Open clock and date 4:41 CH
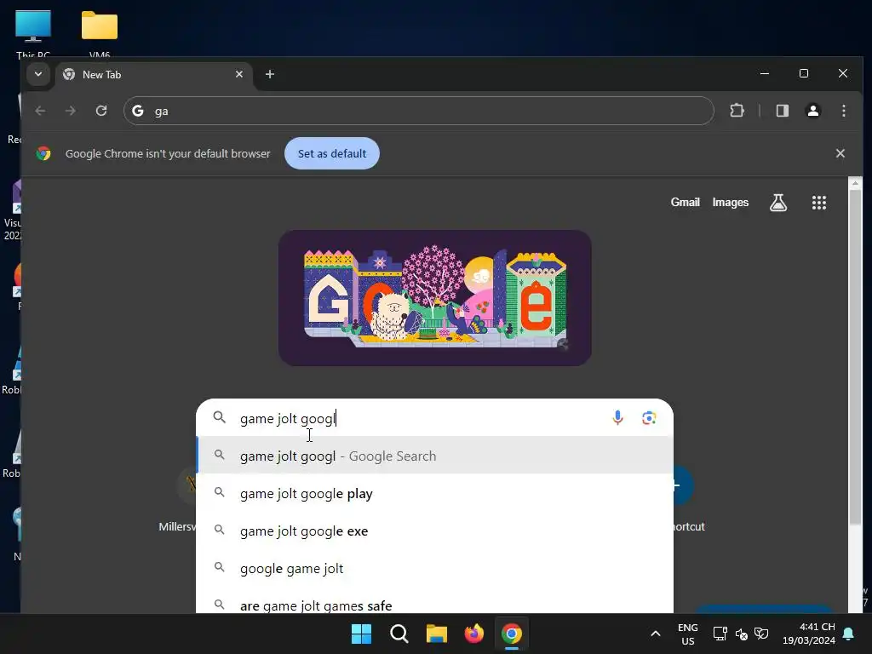The height and width of the screenshot is (654, 872). [x=809, y=634]
